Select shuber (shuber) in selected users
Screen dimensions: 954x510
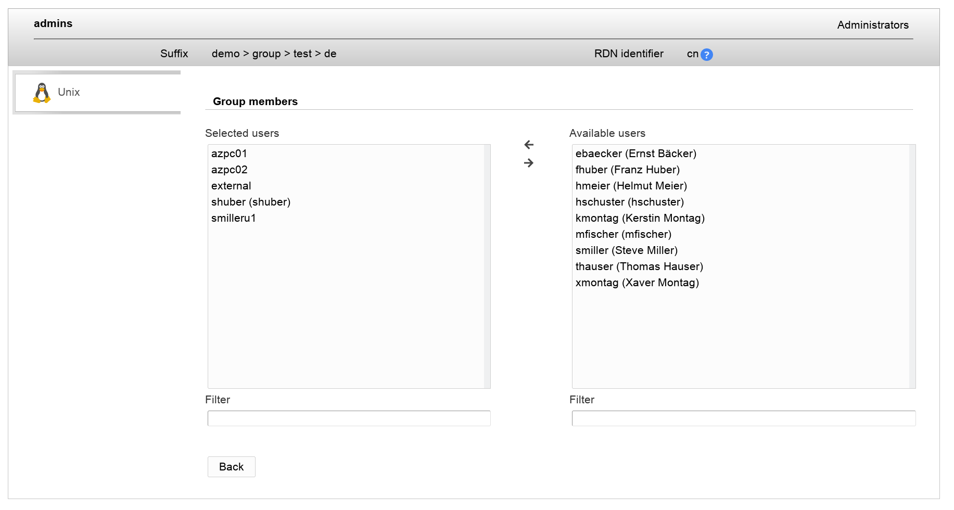(x=251, y=202)
